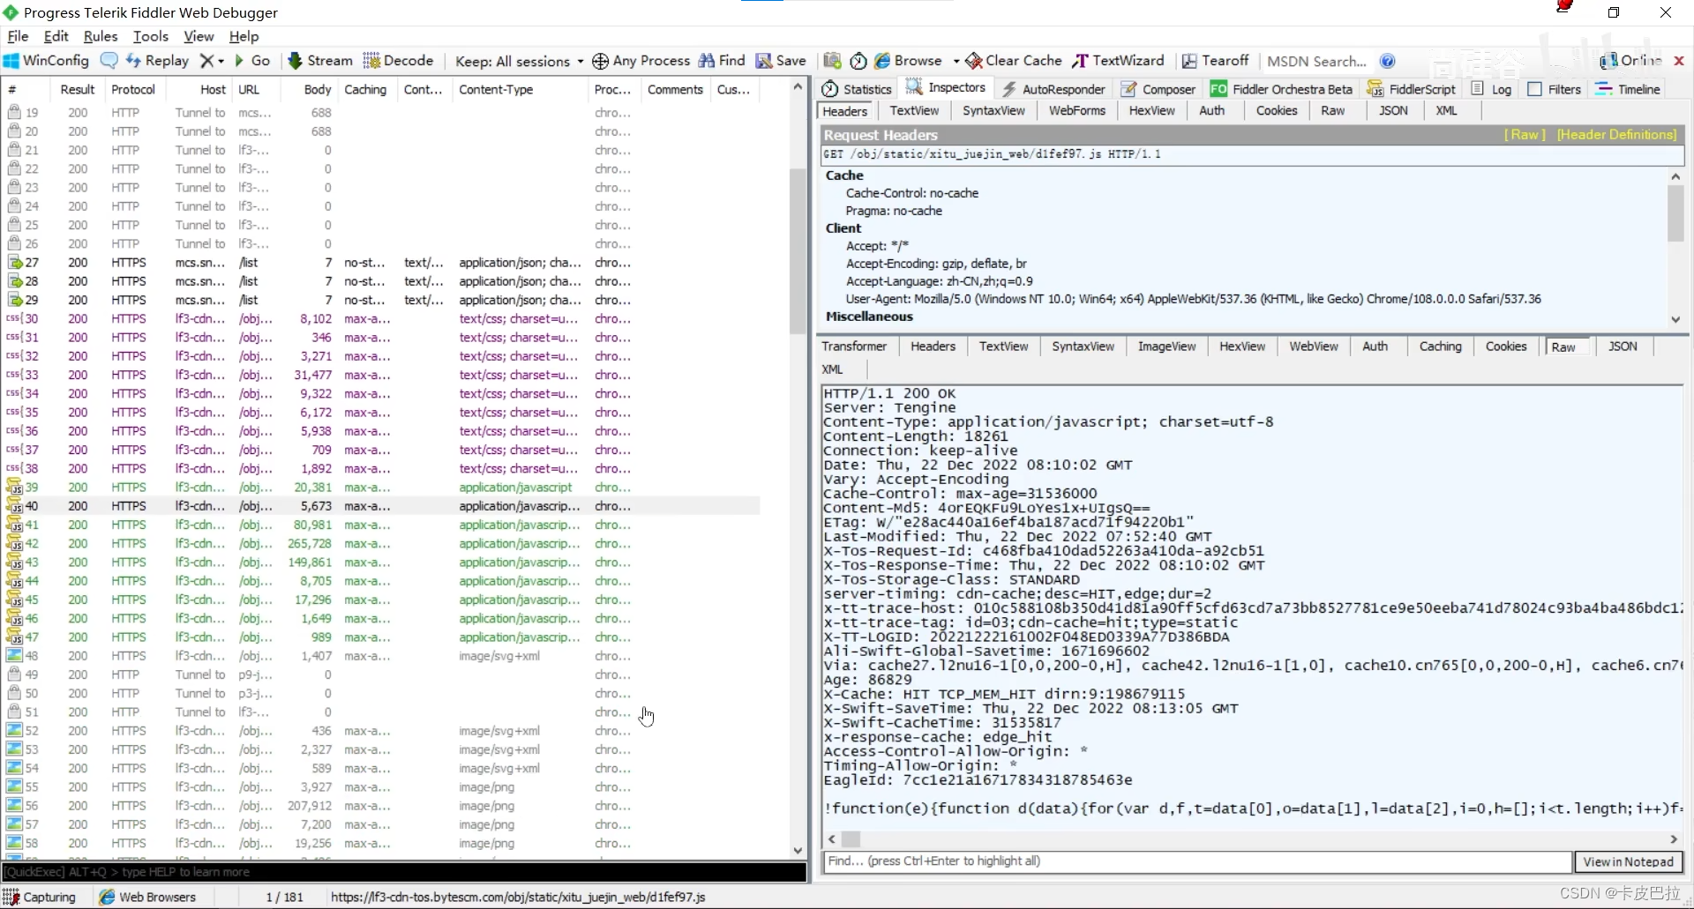Viewport: 1694px width, 909px height.
Task: Open the Timeline tab
Action: [1628, 89]
